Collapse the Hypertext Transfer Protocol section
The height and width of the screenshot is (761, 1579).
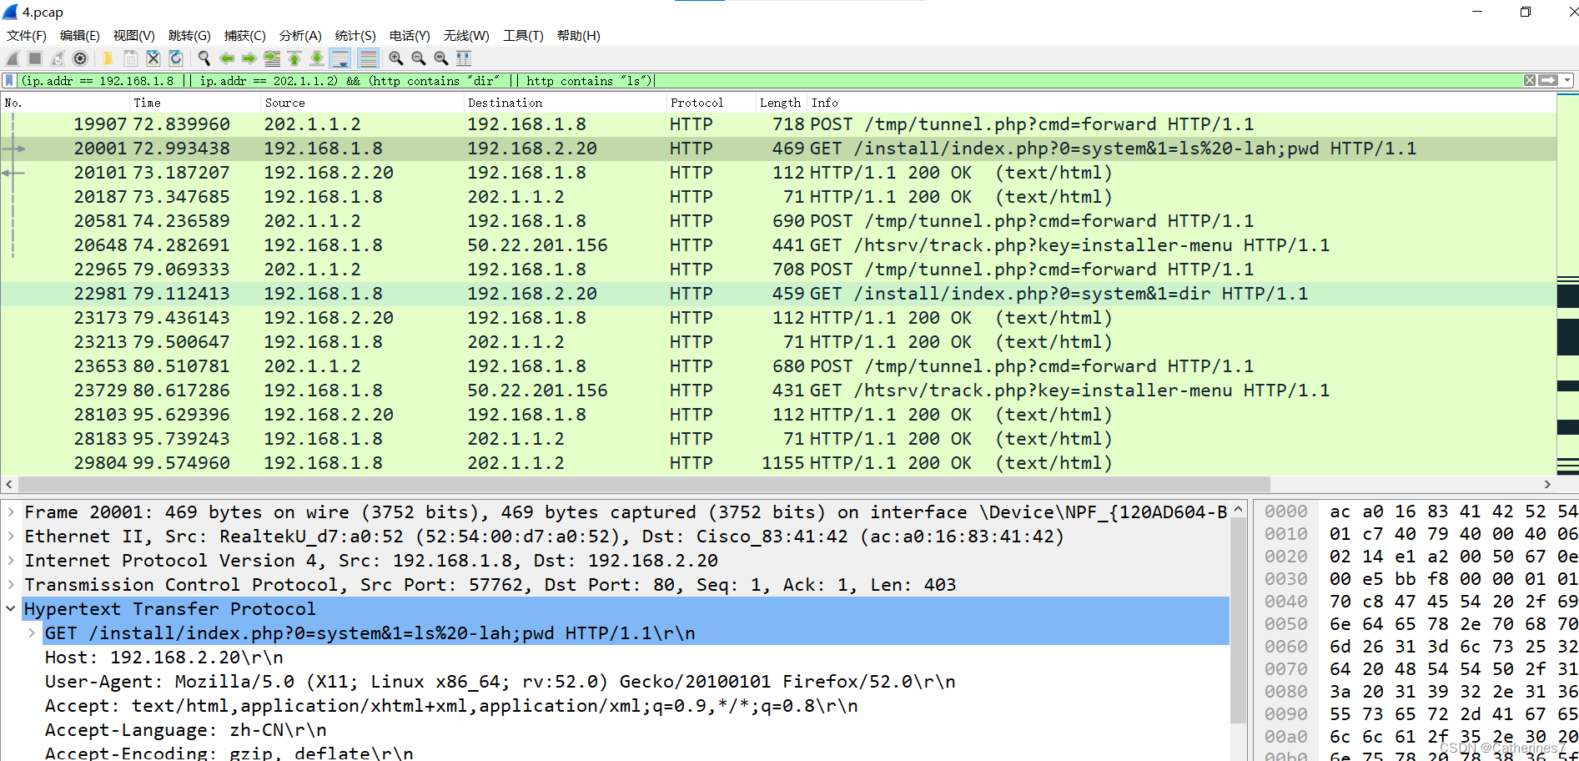tap(12, 609)
